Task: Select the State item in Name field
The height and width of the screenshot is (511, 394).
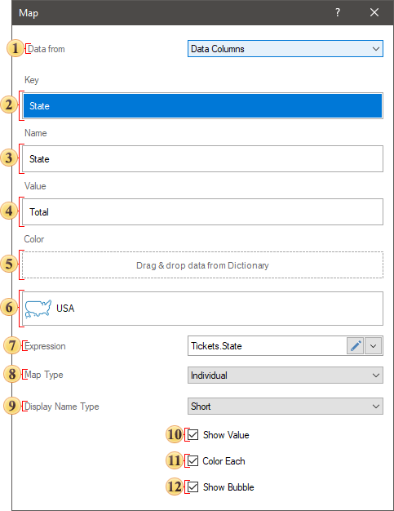Action: (x=202, y=159)
